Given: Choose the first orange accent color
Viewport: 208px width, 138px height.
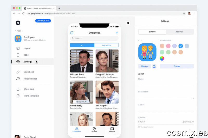Looking at the screenshot, I should pos(162,46).
